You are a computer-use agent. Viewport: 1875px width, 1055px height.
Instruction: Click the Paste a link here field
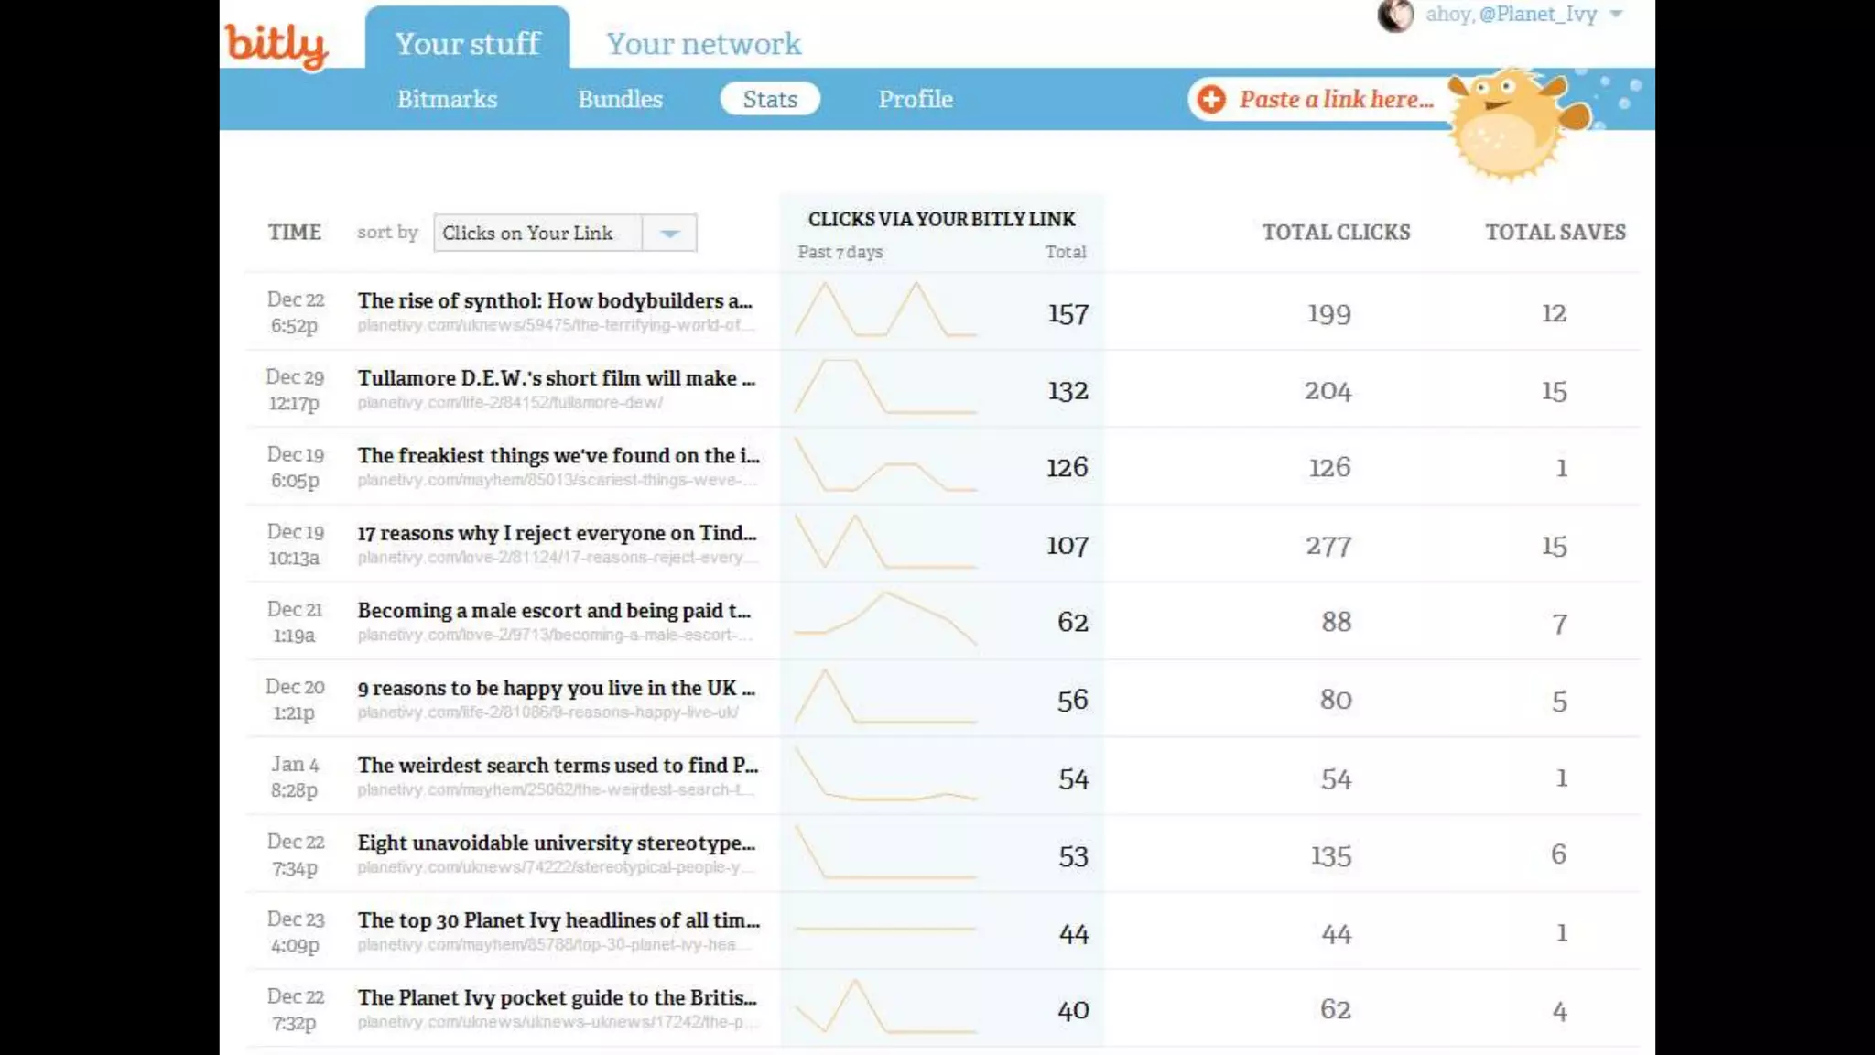[x=1336, y=99]
